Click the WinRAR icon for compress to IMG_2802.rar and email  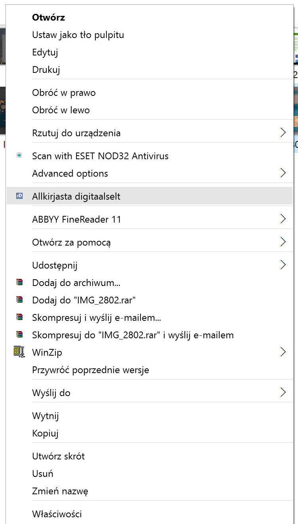pos(19,335)
